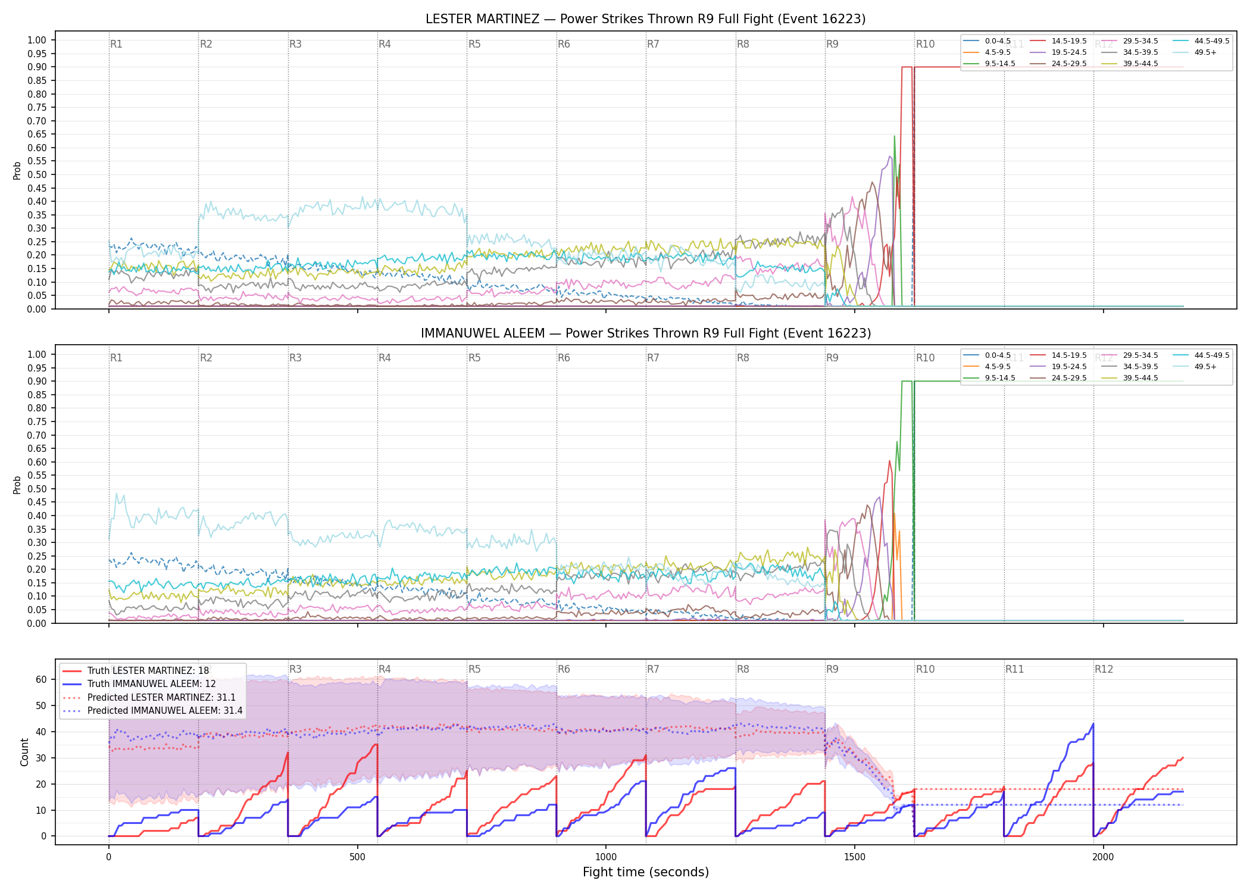Select the Predicted IMMANUWEL ALEEM: 31.4 legend entry
The image size is (1250, 893).
pyautogui.click(x=152, y=710)
